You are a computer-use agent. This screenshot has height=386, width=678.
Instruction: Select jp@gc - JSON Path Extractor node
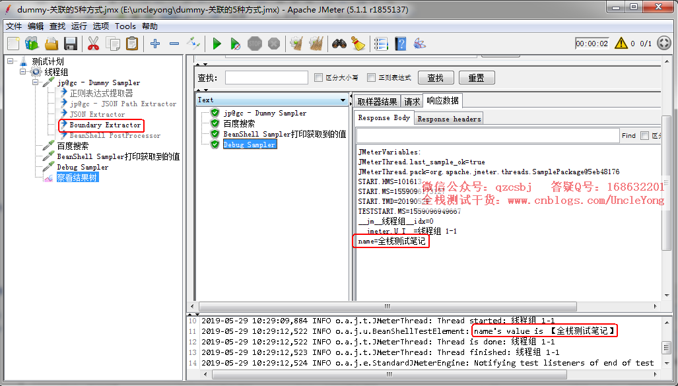[123, 104]
